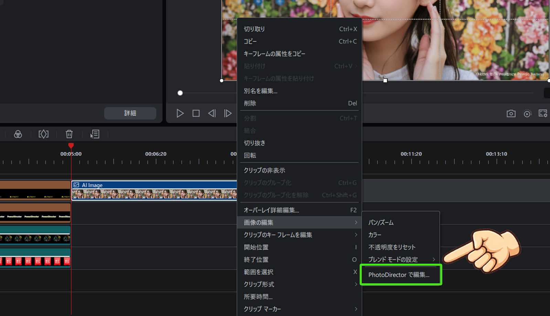Open オーバーレイ詳細編集...
This screenshot has width=550, height=316.
(299, 210)
